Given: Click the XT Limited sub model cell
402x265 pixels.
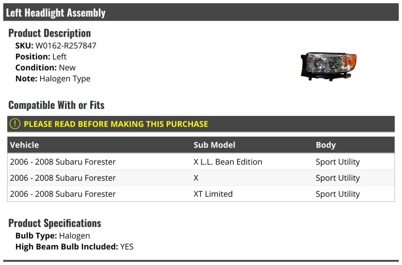Looking at the screenshot, I should (x=213, y=194).
